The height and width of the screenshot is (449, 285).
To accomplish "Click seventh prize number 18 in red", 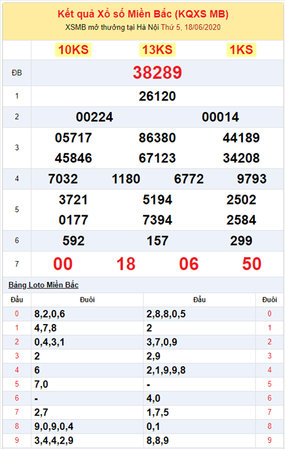I will [126, 264].
